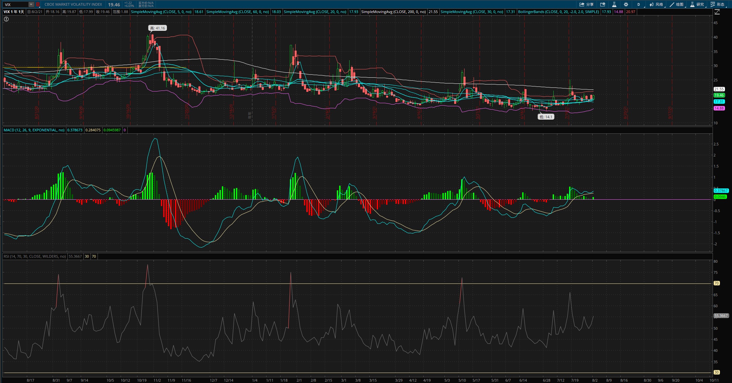Click the MACD average value 0.284075
The width and height of the screenshot is (732, 383).
(x=93, y=130)
